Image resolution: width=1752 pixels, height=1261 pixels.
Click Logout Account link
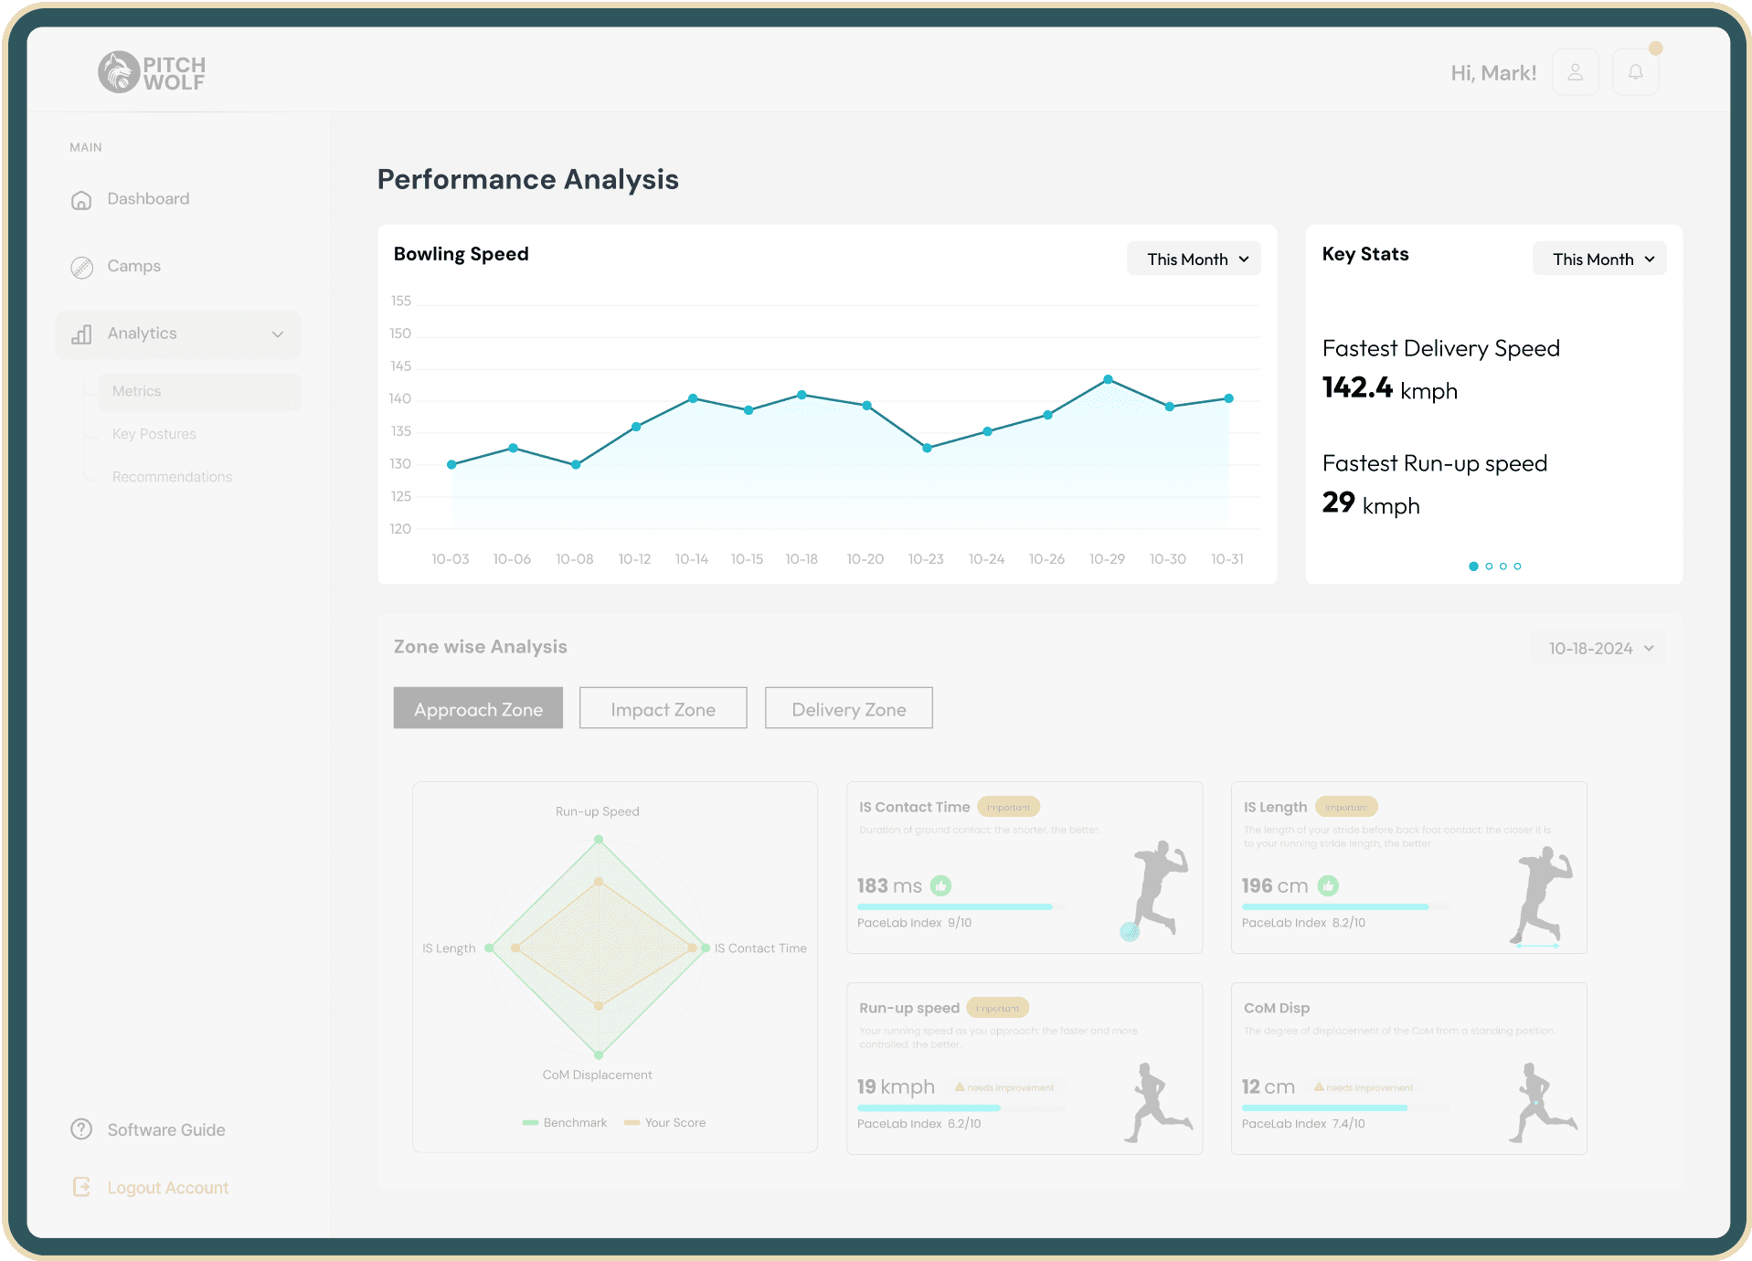[168, 1188]
